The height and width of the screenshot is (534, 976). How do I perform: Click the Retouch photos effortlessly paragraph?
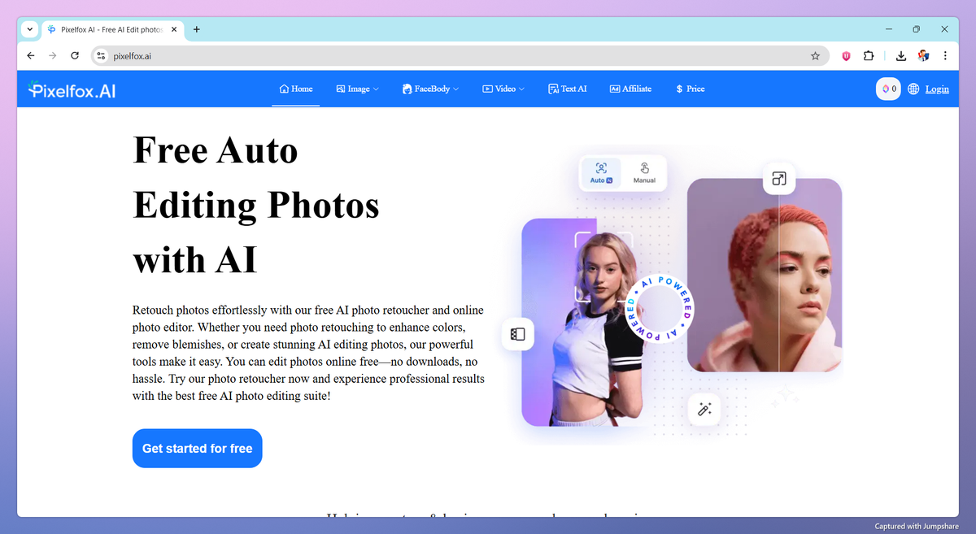tap(308, 354)
